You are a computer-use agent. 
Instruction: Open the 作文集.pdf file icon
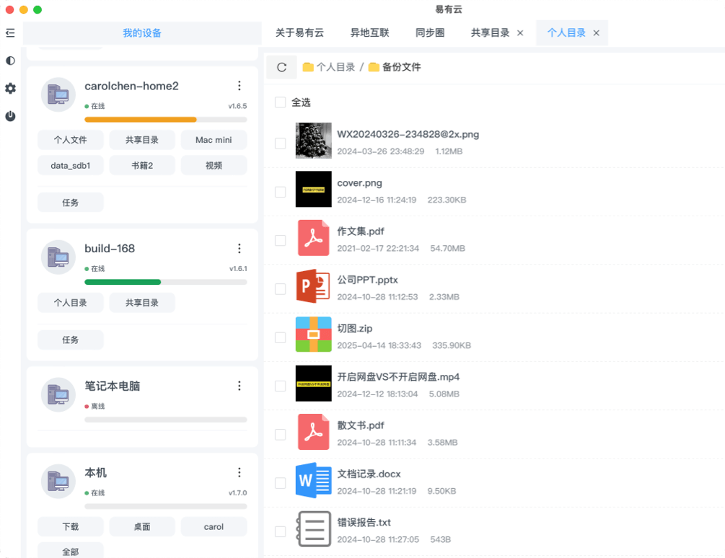[313, 237]
